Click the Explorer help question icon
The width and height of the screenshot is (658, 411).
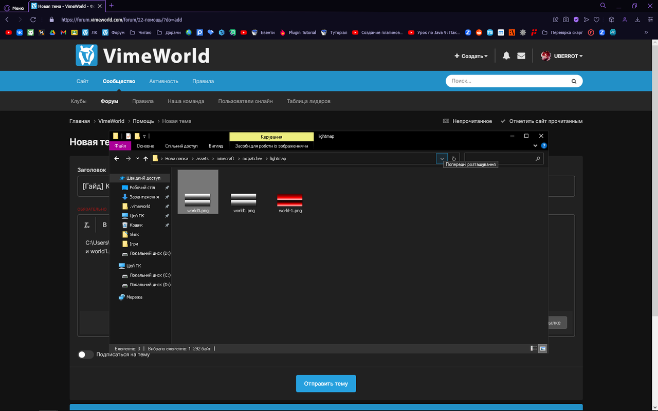click(544, 146)
